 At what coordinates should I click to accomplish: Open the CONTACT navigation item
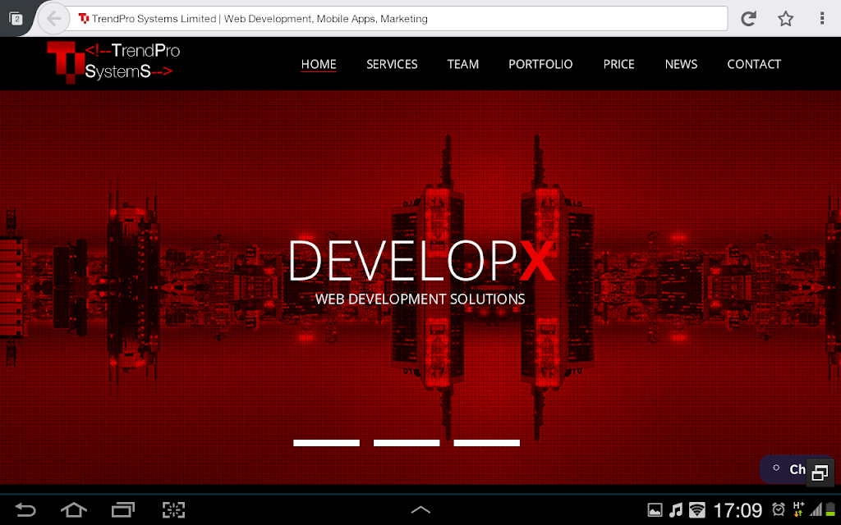tap(754, 64)
